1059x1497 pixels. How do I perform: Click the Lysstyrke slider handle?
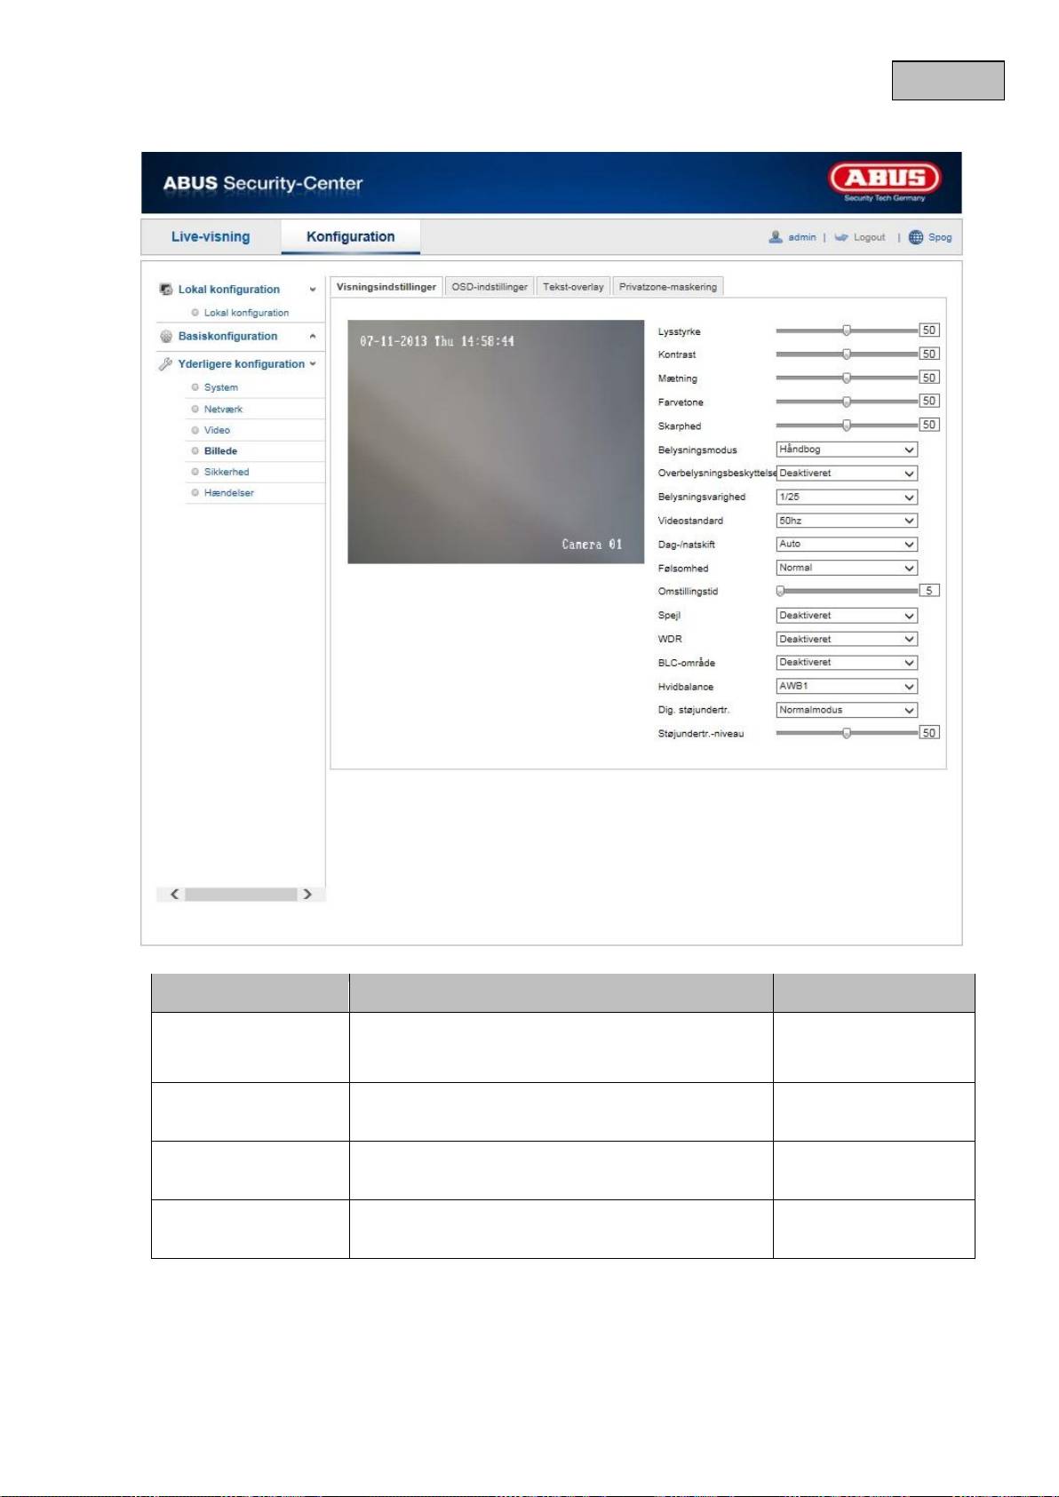tap(847, 330)
